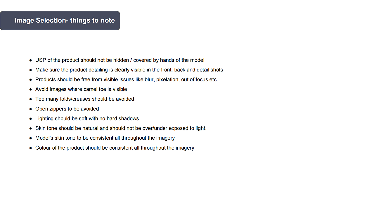Screen dimensions: 374x210
Task: Select the "Too many folds/creases" line
Action: pyautogui.click(x=84, y=99)
